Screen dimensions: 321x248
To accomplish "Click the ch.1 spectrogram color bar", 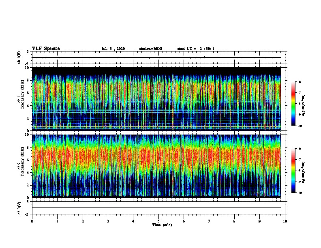I will [293, 104].
